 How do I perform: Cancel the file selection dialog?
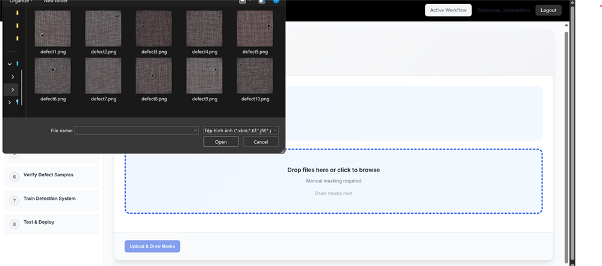[x=261, y=142]
